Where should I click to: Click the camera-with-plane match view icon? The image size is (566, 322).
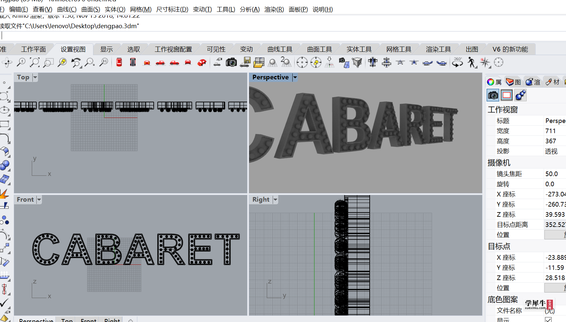[344, 62]
